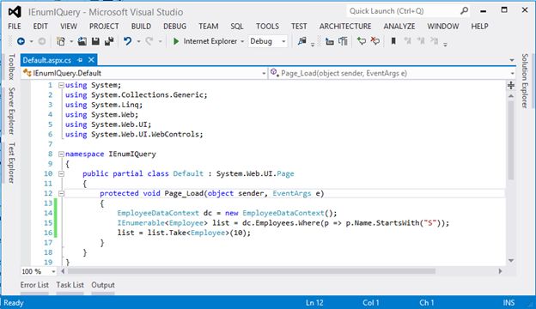Viewport: 536px width, 309px height.
Task: Click the Save All icon
Action: tap(109, 41)
